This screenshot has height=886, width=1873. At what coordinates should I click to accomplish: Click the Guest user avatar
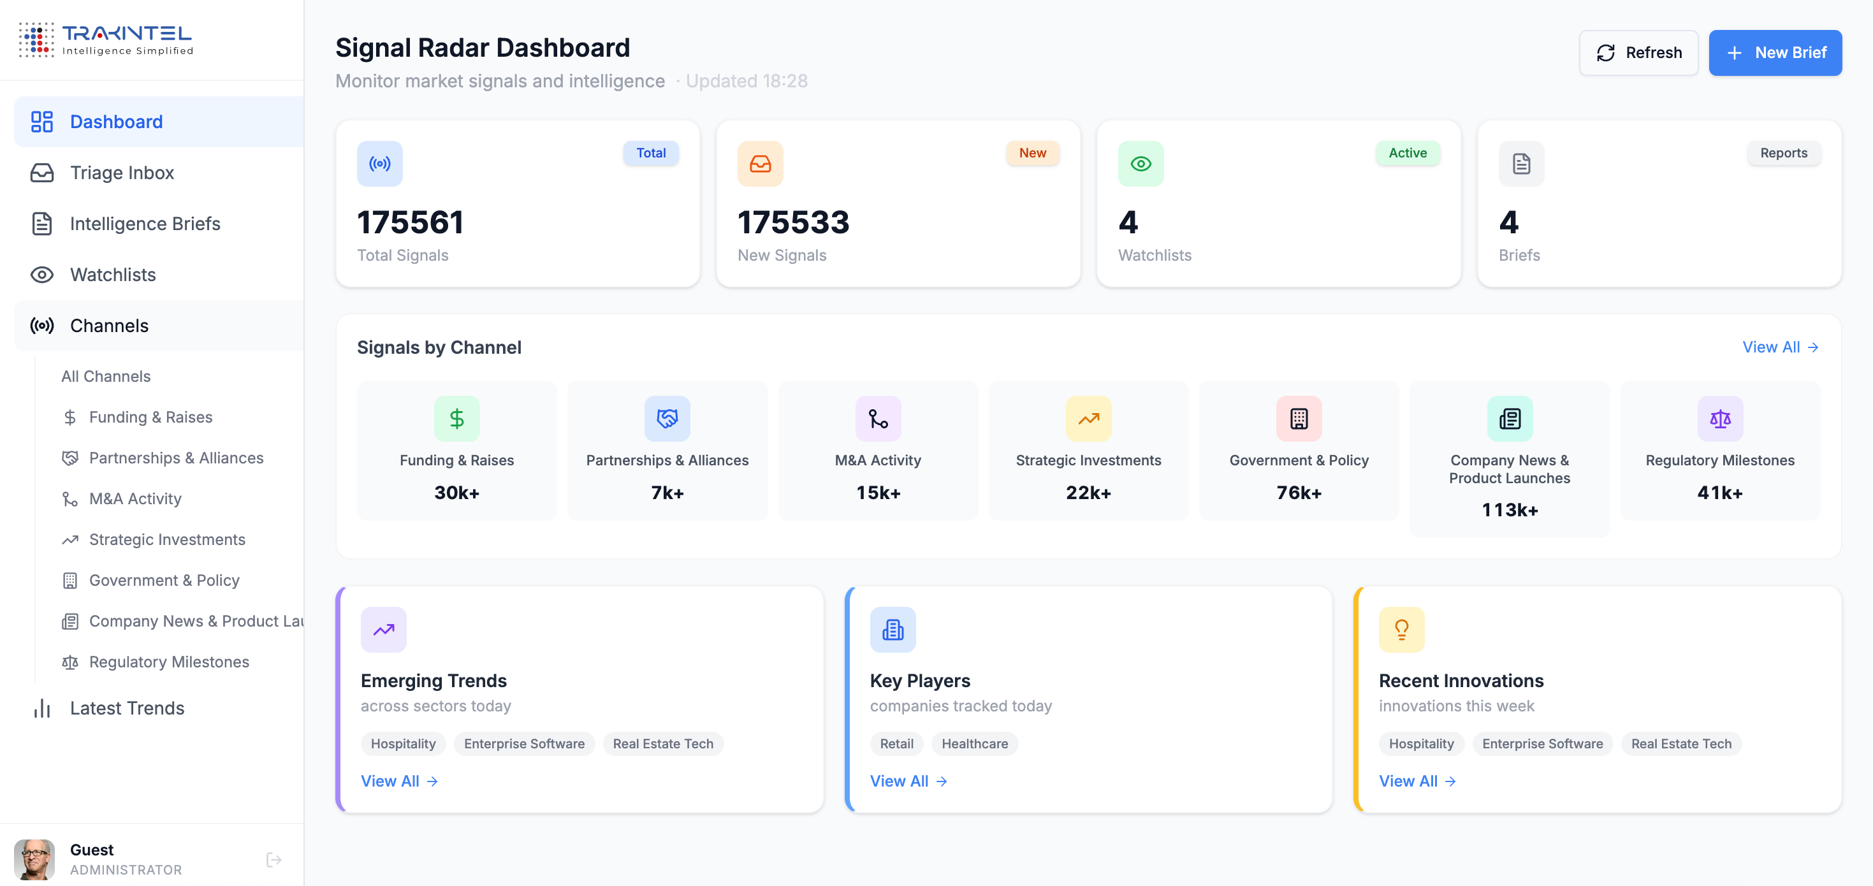tap(34, 859)
